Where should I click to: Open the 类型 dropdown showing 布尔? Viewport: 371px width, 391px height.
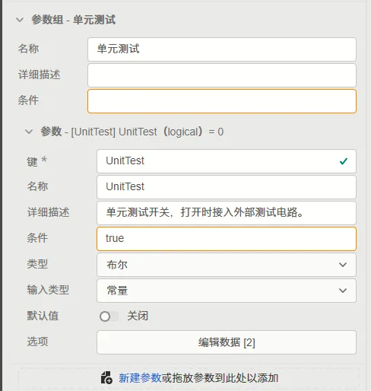point(227,265)
